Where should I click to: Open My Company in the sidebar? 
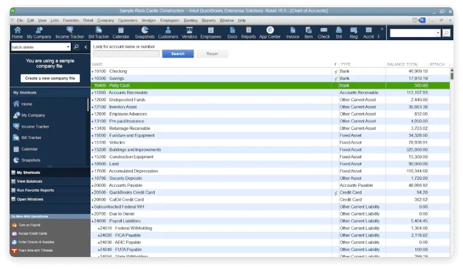[33, 115]
